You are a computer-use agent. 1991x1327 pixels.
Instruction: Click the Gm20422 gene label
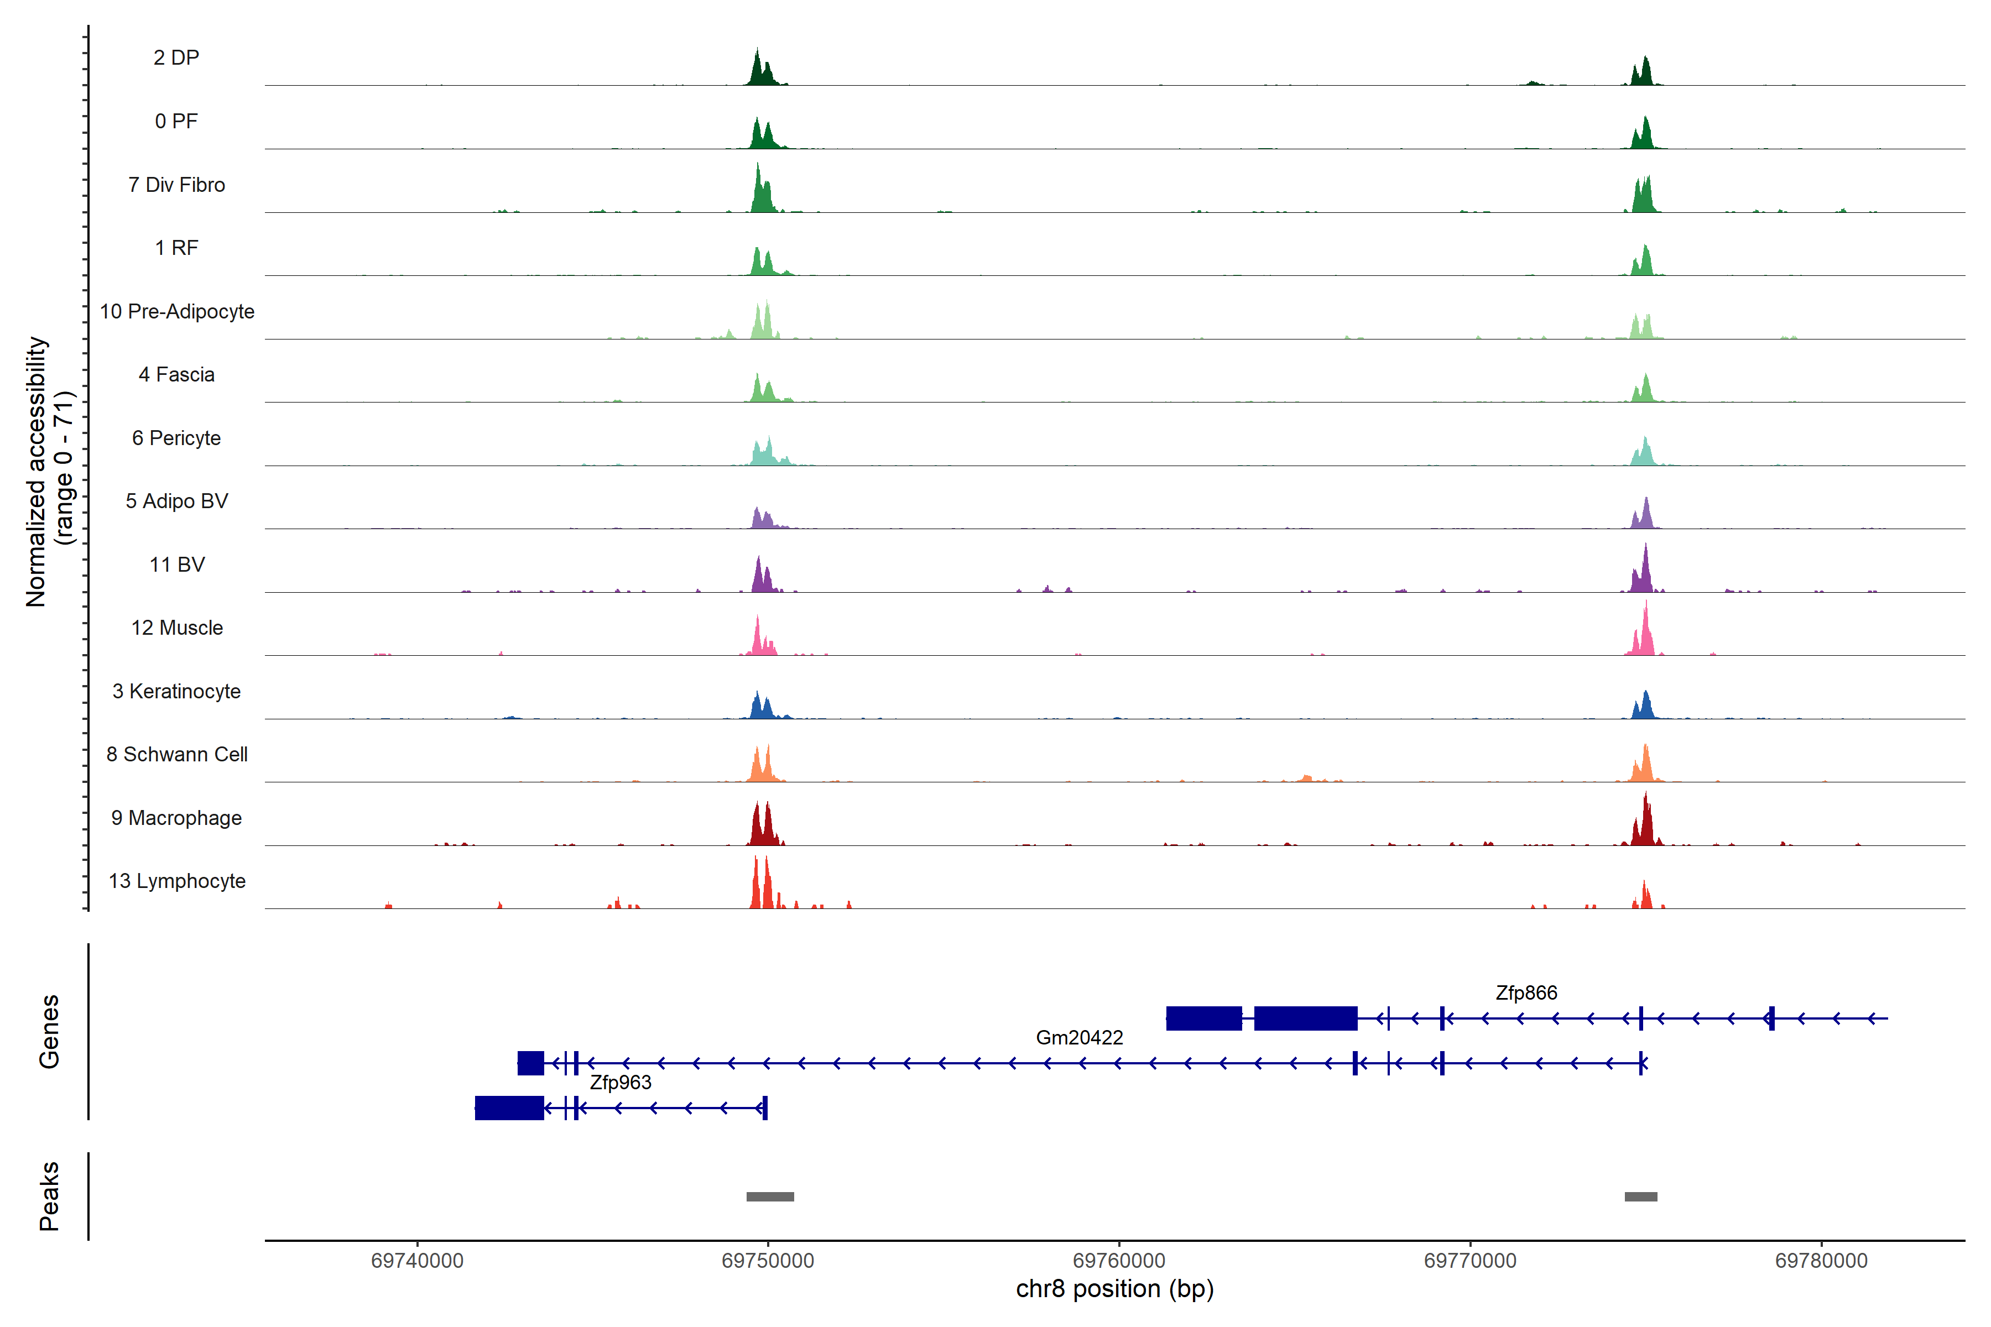(x=1080, y=1038)
